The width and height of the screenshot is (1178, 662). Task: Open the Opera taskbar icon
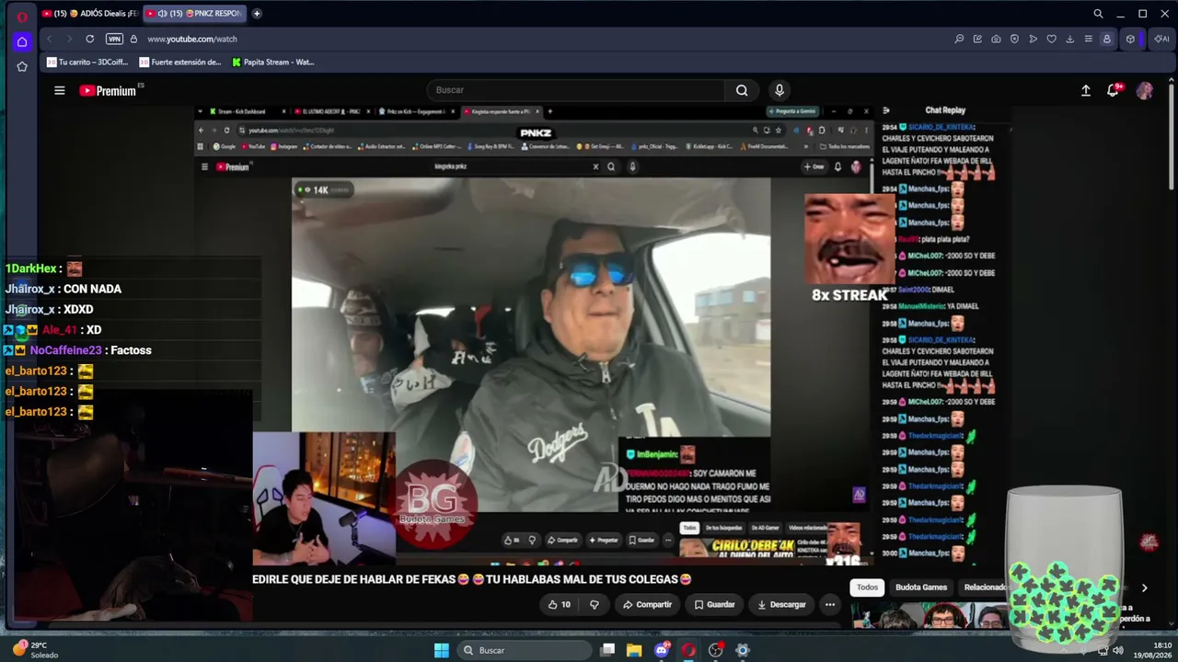click(x=688, y=650)
